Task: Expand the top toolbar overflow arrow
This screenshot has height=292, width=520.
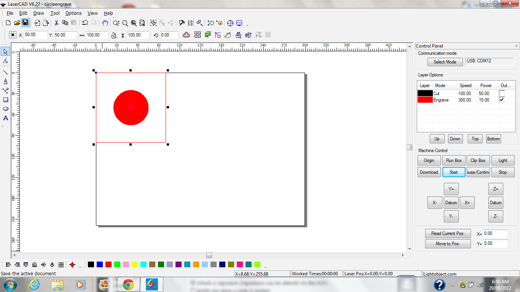Action: click(247, 25)
